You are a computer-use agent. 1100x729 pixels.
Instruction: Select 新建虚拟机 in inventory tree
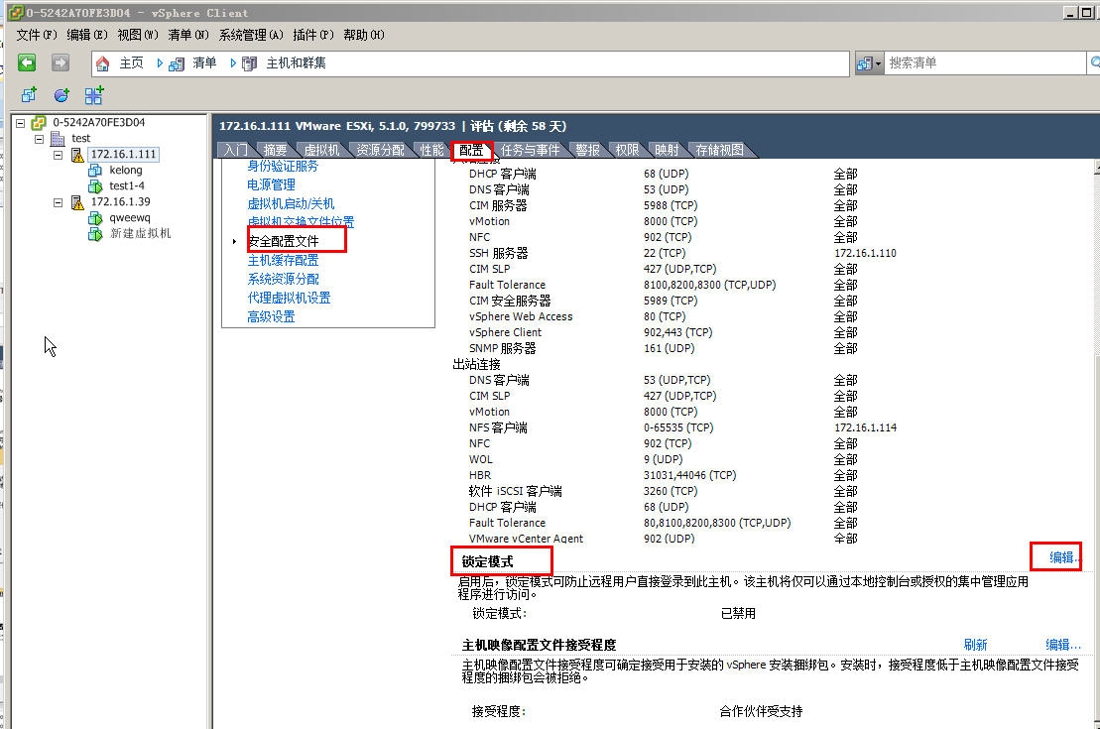pyautogui.click(x=140, y=234)
